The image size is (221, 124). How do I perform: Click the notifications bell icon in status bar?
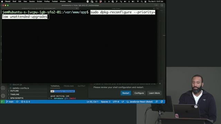tap(162, 102)
